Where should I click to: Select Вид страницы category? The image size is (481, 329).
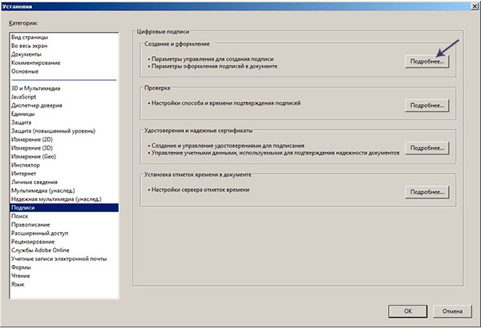point(30,38)
